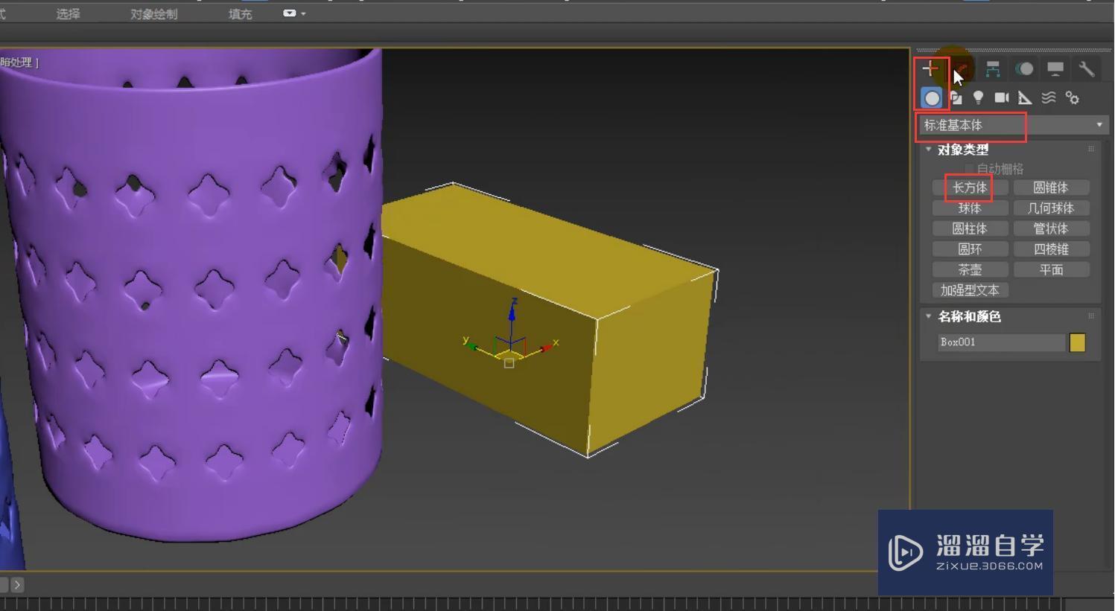This screenshot has width=1115, height=611.
Task: Click the 茶壶 teapot button
Action: tap(970, 269)
